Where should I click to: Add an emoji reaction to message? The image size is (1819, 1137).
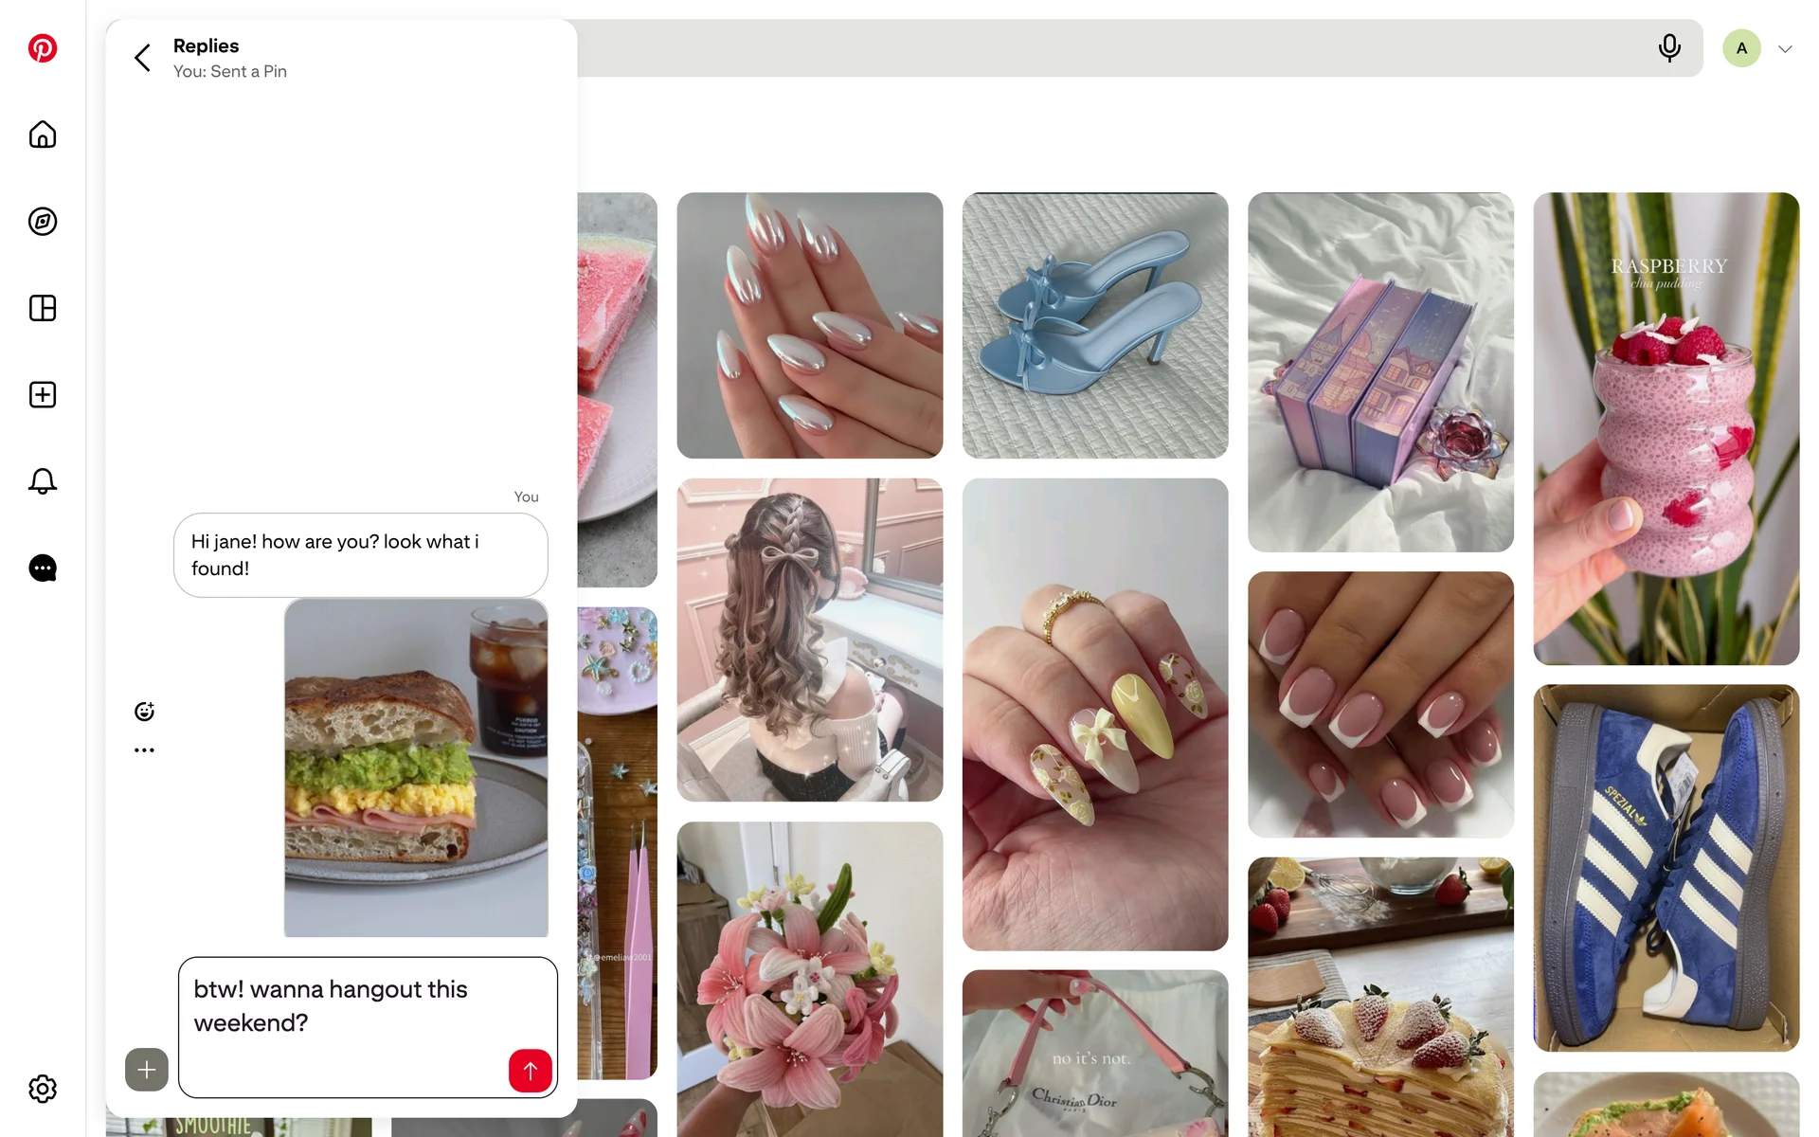[x=144, y=712]
